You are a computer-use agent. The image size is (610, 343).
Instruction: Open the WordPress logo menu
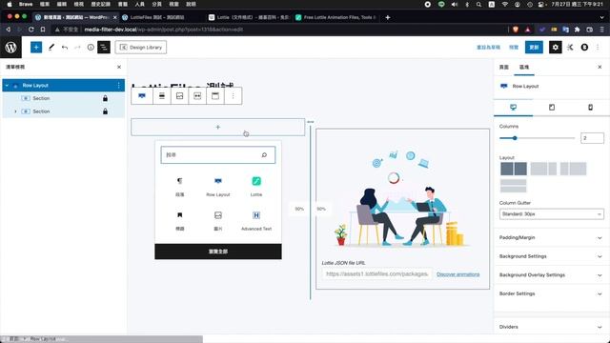tap(10, 47)
